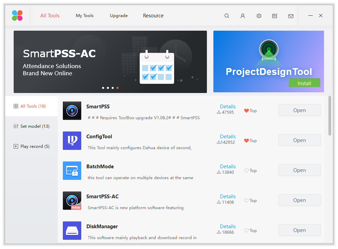Click the BatchMode tool name
The width and height of the screenshot is (338, 249).
coord(100,167)
